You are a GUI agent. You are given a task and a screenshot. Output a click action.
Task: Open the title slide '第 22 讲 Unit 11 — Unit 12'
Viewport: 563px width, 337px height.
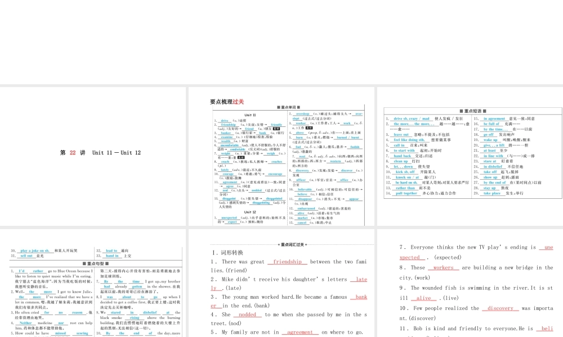[x=93, y=156]
